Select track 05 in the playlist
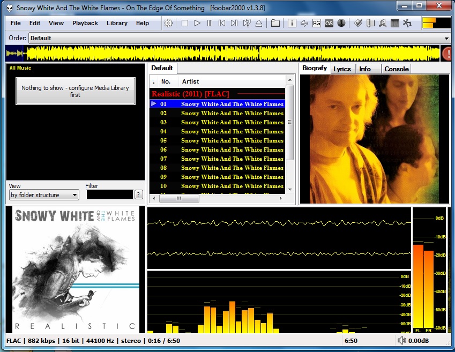Viewport: 455px width, 352px height. [x=218, y=140]
